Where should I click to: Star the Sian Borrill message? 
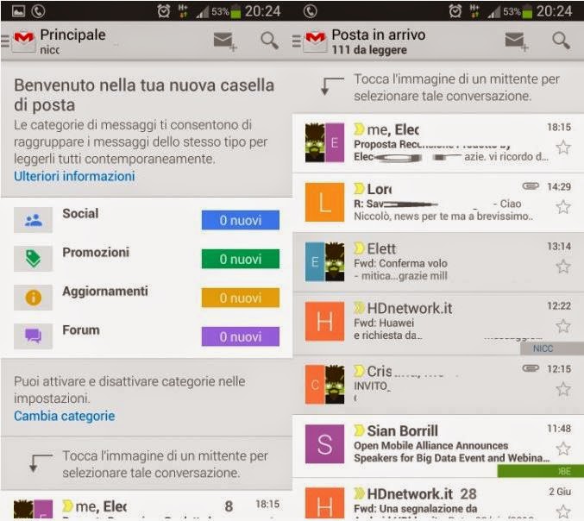pyautogui.click(x=563, y=449)
